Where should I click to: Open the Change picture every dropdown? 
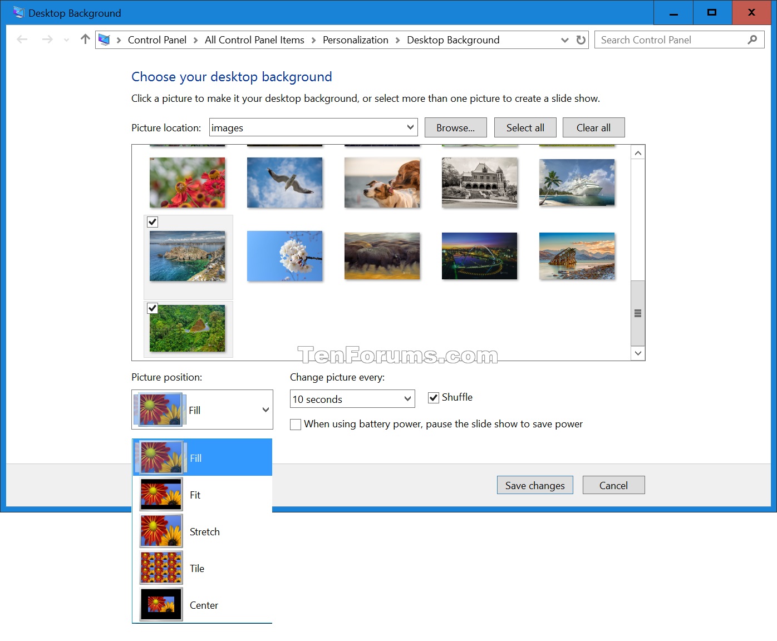click(407, 399)
